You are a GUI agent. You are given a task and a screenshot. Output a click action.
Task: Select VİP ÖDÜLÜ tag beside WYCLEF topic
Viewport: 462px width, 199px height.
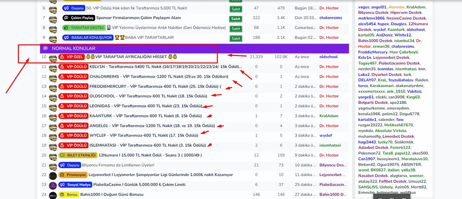[x=73, y=135]
